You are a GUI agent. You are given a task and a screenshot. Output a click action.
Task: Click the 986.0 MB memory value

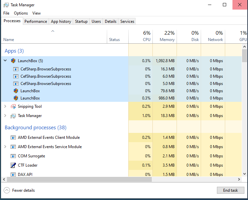point(167,98)
